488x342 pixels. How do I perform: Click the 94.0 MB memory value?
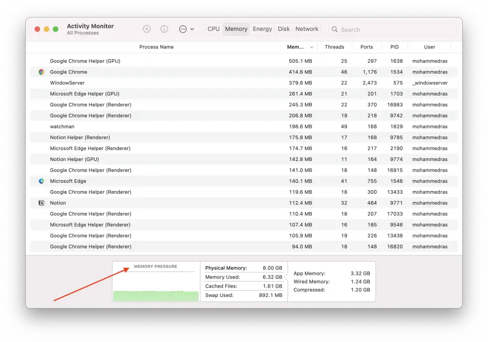click(302, 246)
